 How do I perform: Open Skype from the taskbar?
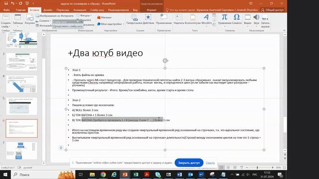pos(158,175)
